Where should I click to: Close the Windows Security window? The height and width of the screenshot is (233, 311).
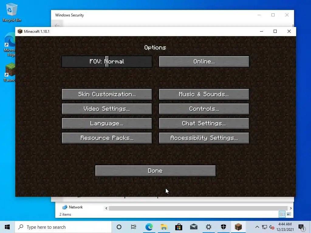287,15
